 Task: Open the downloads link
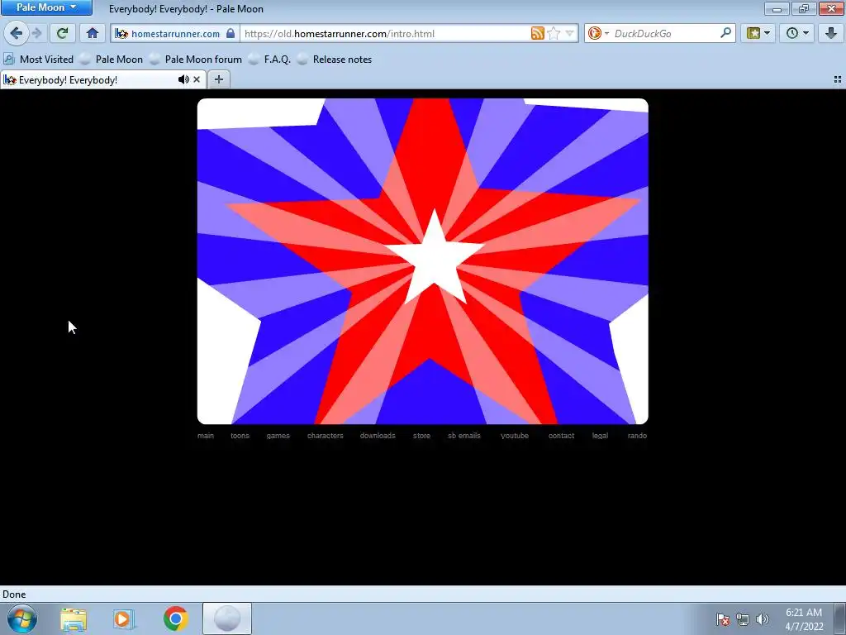[378, 435]
